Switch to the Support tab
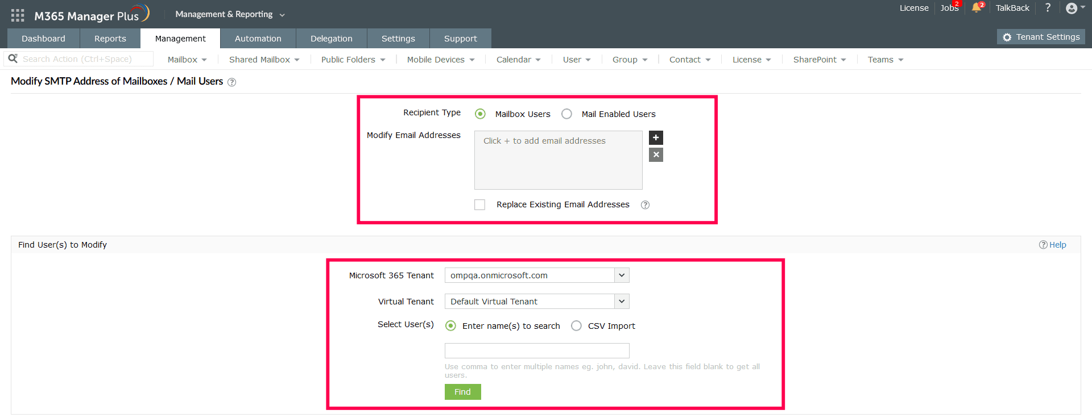Viewport: 1092px width, 418px height. (x=461, y=39)
